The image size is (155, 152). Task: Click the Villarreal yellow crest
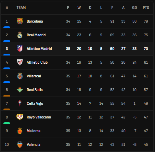click(x=20, y=76)
